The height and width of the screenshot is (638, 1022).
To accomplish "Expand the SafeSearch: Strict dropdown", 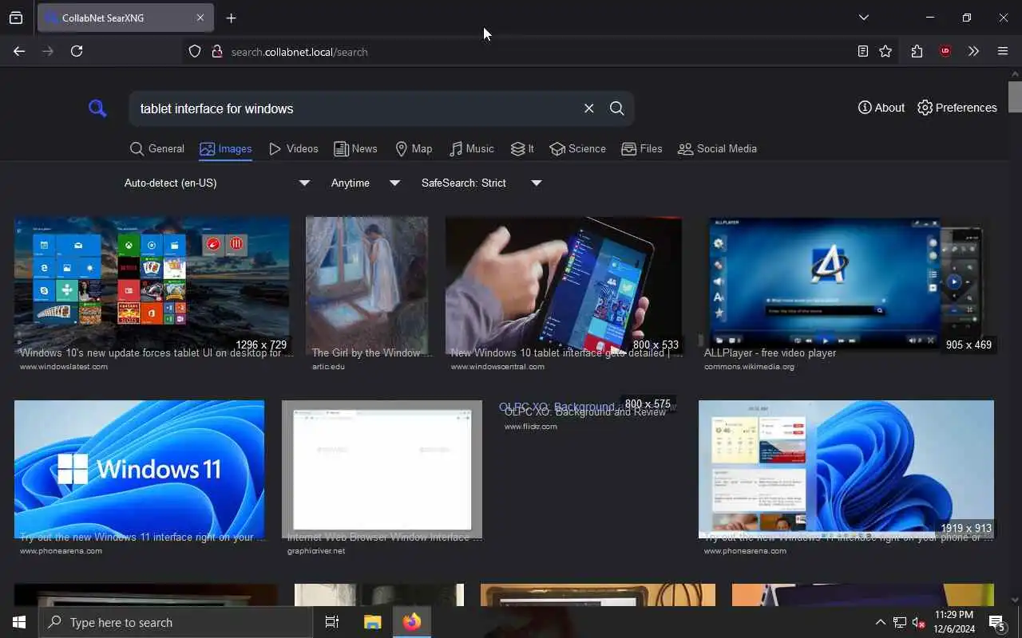I will point(481,183).
